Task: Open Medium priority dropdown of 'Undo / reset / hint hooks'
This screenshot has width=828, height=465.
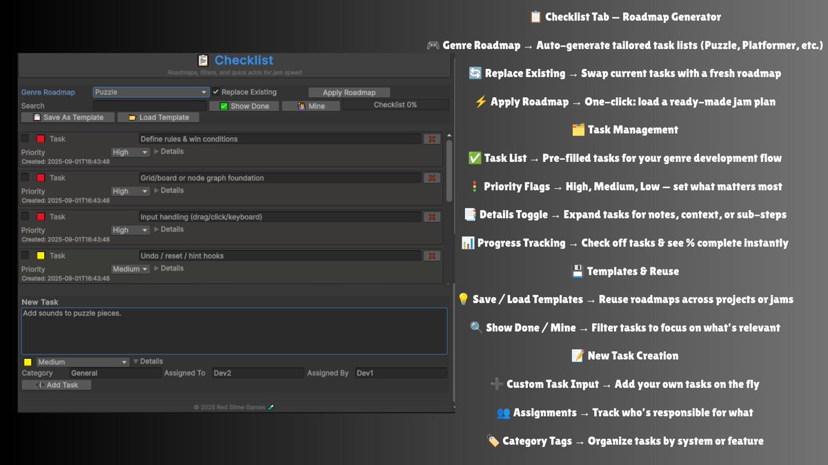Action: pos(130,269)
